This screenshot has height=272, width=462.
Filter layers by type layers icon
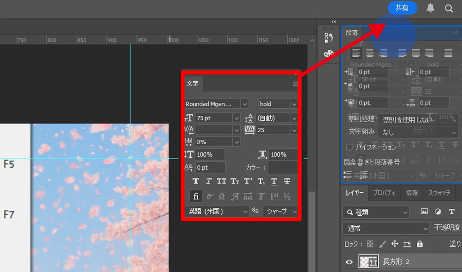pos(451,211)
